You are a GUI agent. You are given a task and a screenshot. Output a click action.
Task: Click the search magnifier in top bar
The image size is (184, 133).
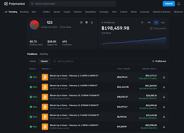[x=32, y=4]
